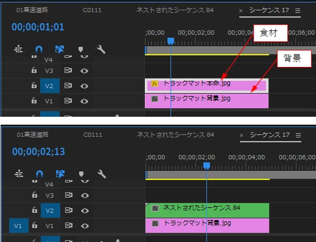
Task: Select green ネストされたシーケンス 84 clip on V2
Action: coord(207,210)
